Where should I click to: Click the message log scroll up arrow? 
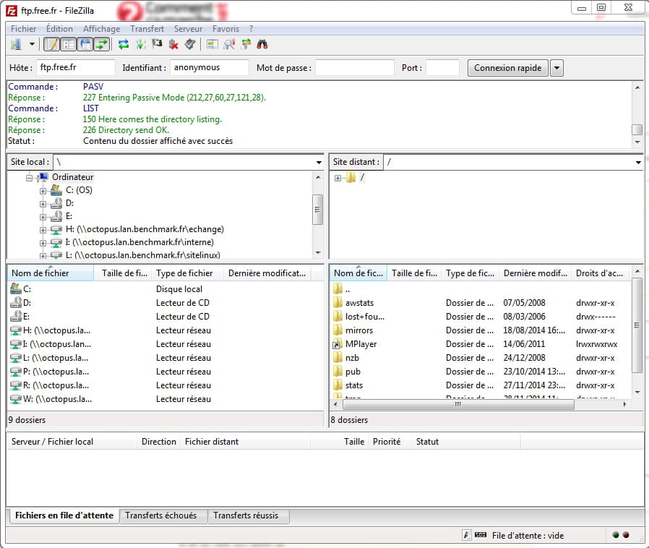pyautogui.click(x=637, y=87)
